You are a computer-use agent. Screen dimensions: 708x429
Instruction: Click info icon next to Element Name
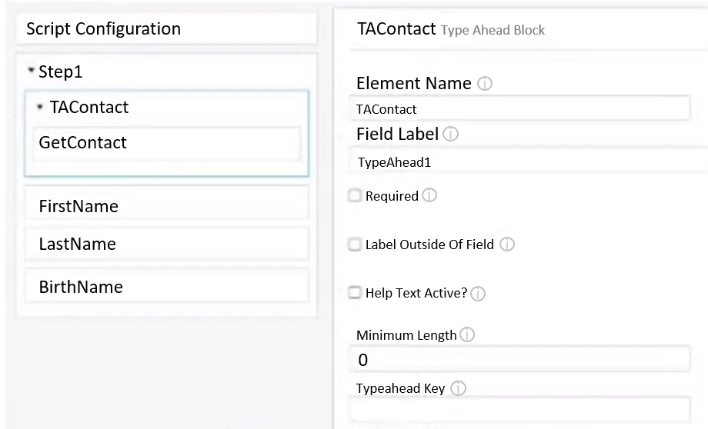point(485,84)
